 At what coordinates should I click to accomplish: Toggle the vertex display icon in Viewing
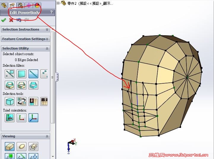tap(34, 156)
